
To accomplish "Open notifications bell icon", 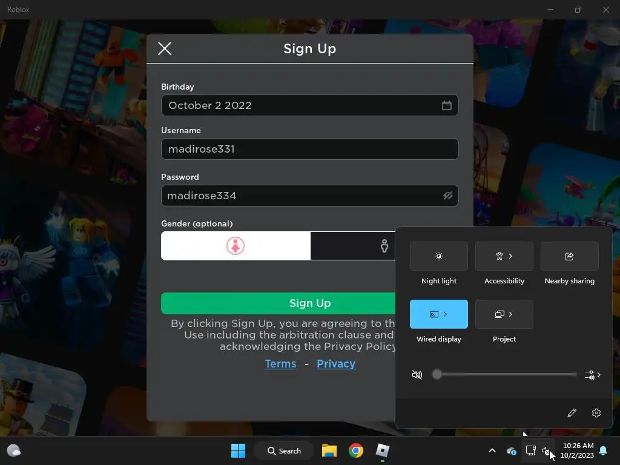I will pos(604,450).
